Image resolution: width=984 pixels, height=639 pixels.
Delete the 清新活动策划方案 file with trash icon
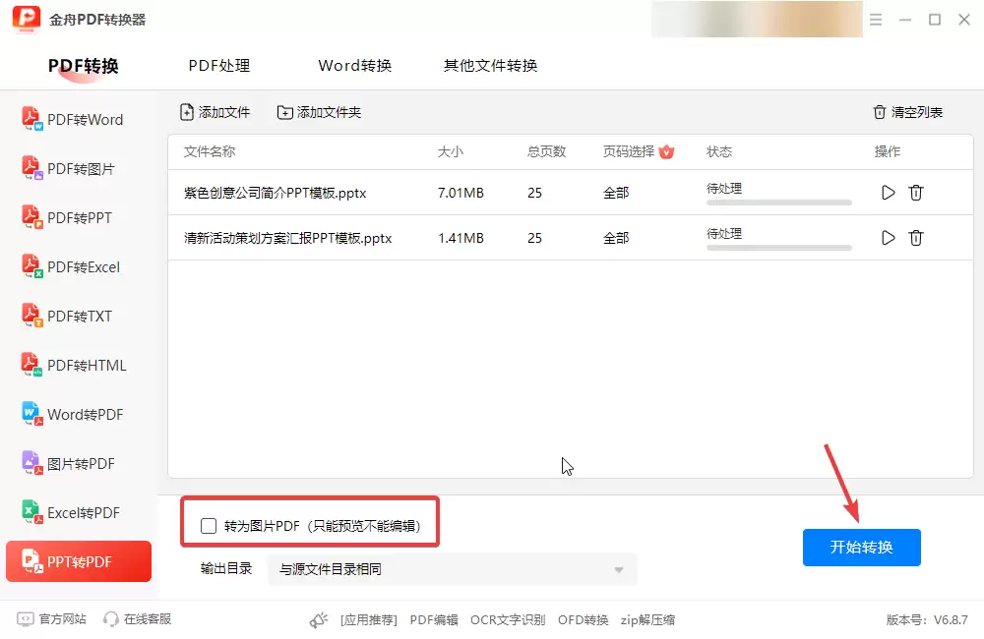(916, 238)
